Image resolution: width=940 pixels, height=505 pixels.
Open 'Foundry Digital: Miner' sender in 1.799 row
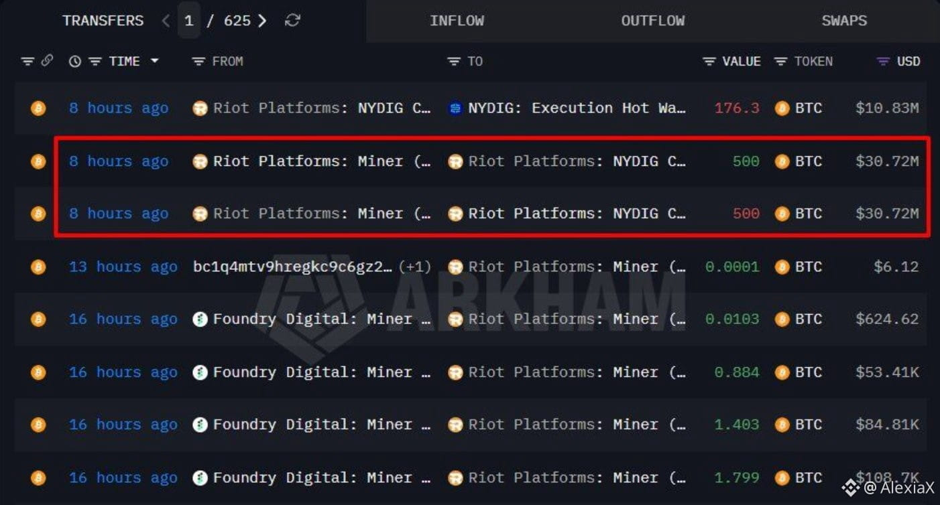point(322,478)
